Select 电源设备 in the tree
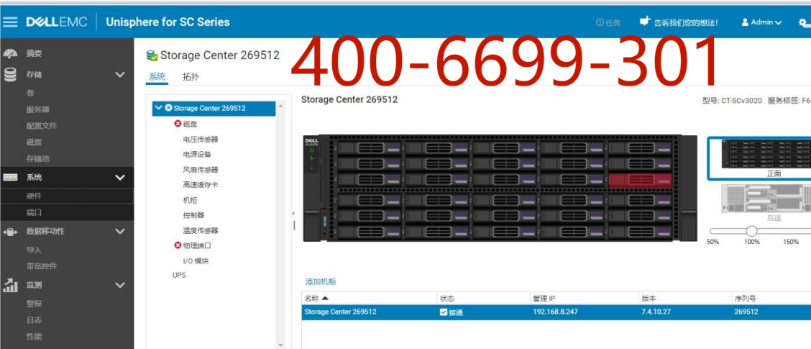This screenshot has height=349, width=811. 197,154
